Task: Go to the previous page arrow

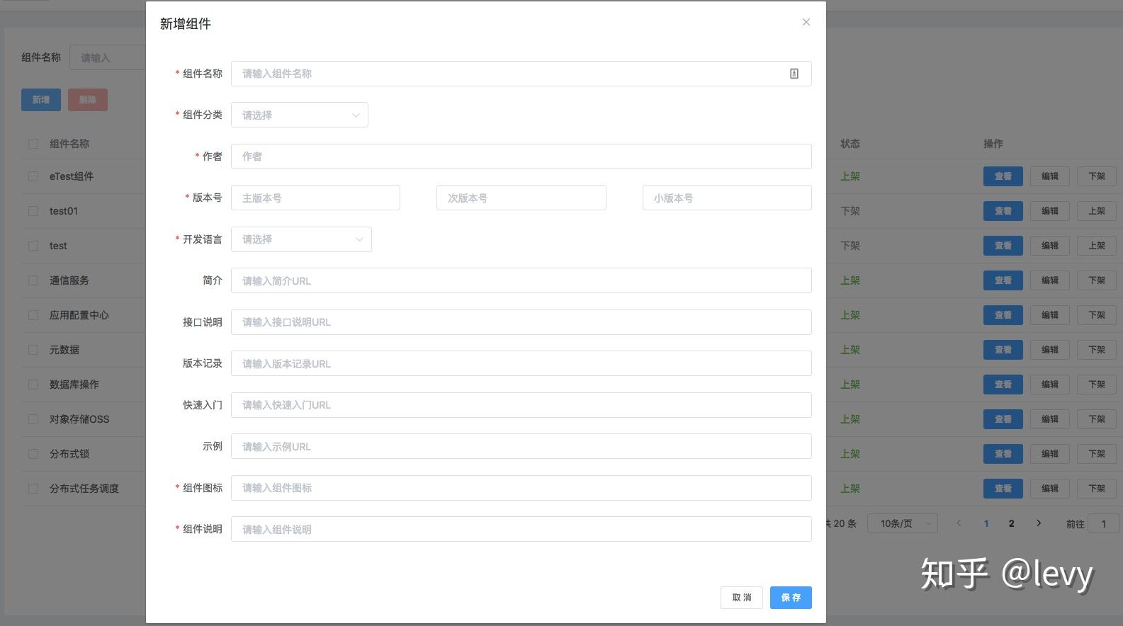Action: pyautogui.click(x=959, y=523)
